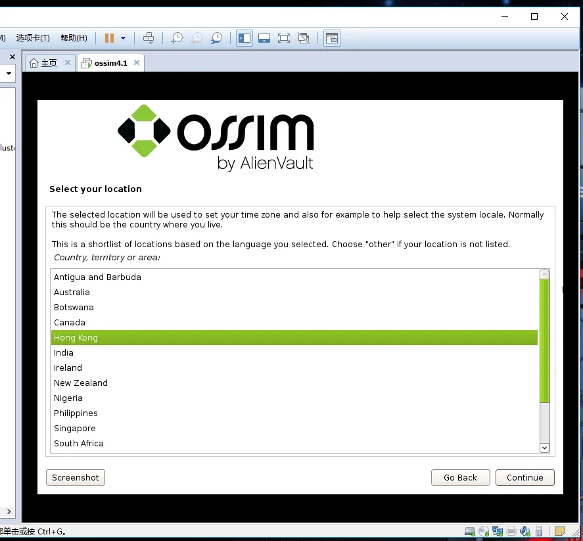Select New Zealand in the country list

(294, 383)
